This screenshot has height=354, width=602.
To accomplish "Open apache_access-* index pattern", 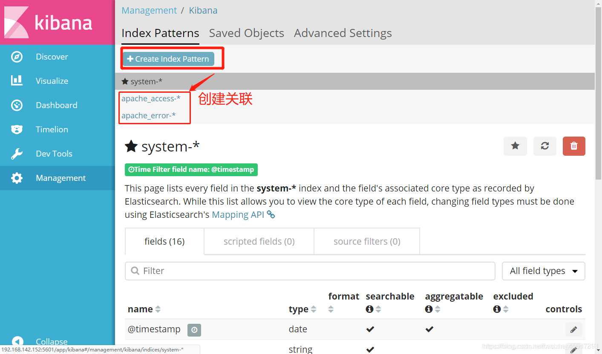I will click(x=151, y=98).
